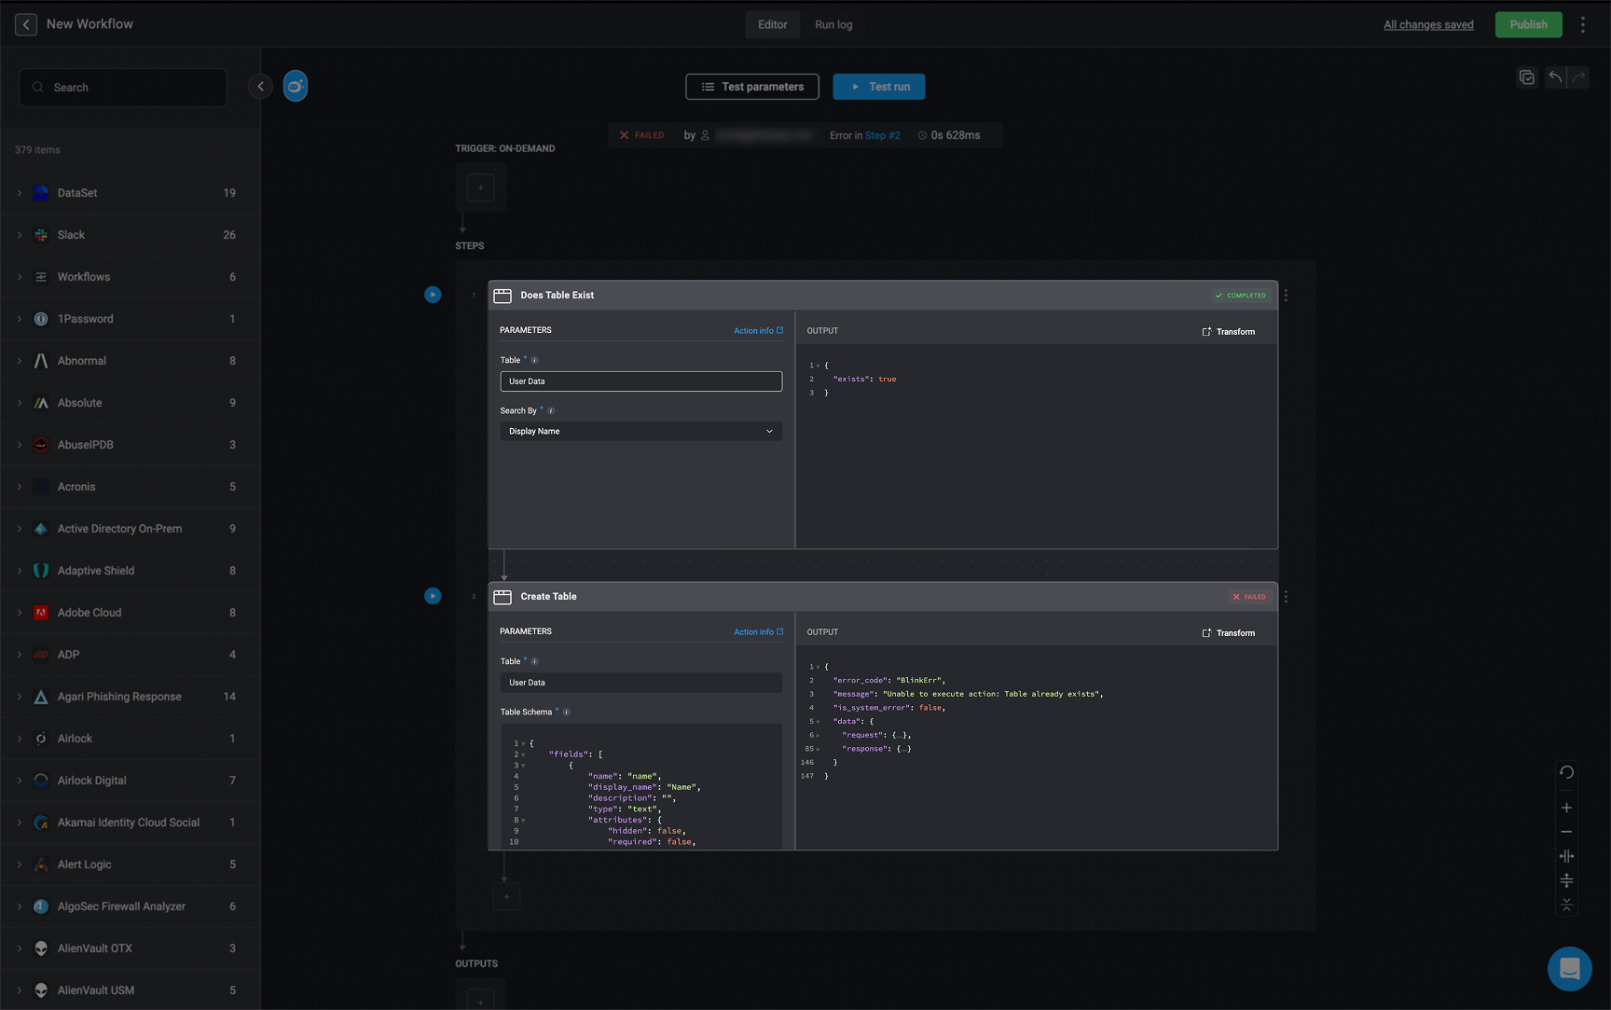
Task: Open Action info in Create Table
Action: [758, 632]
